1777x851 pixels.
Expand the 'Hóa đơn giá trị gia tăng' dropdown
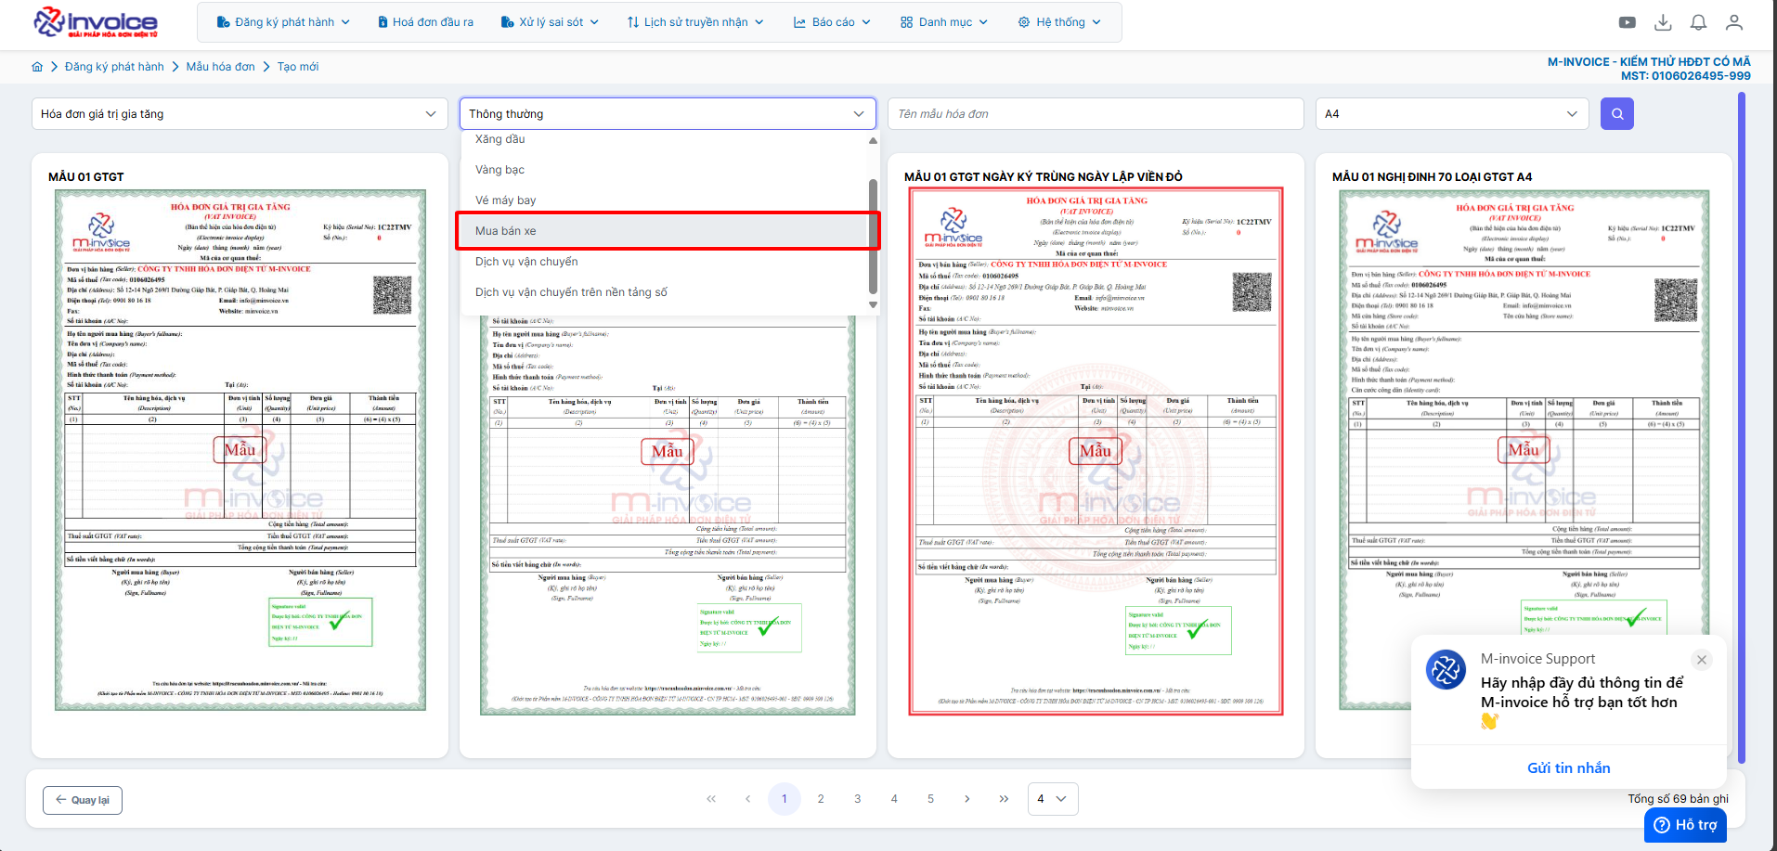click(237, 114)
